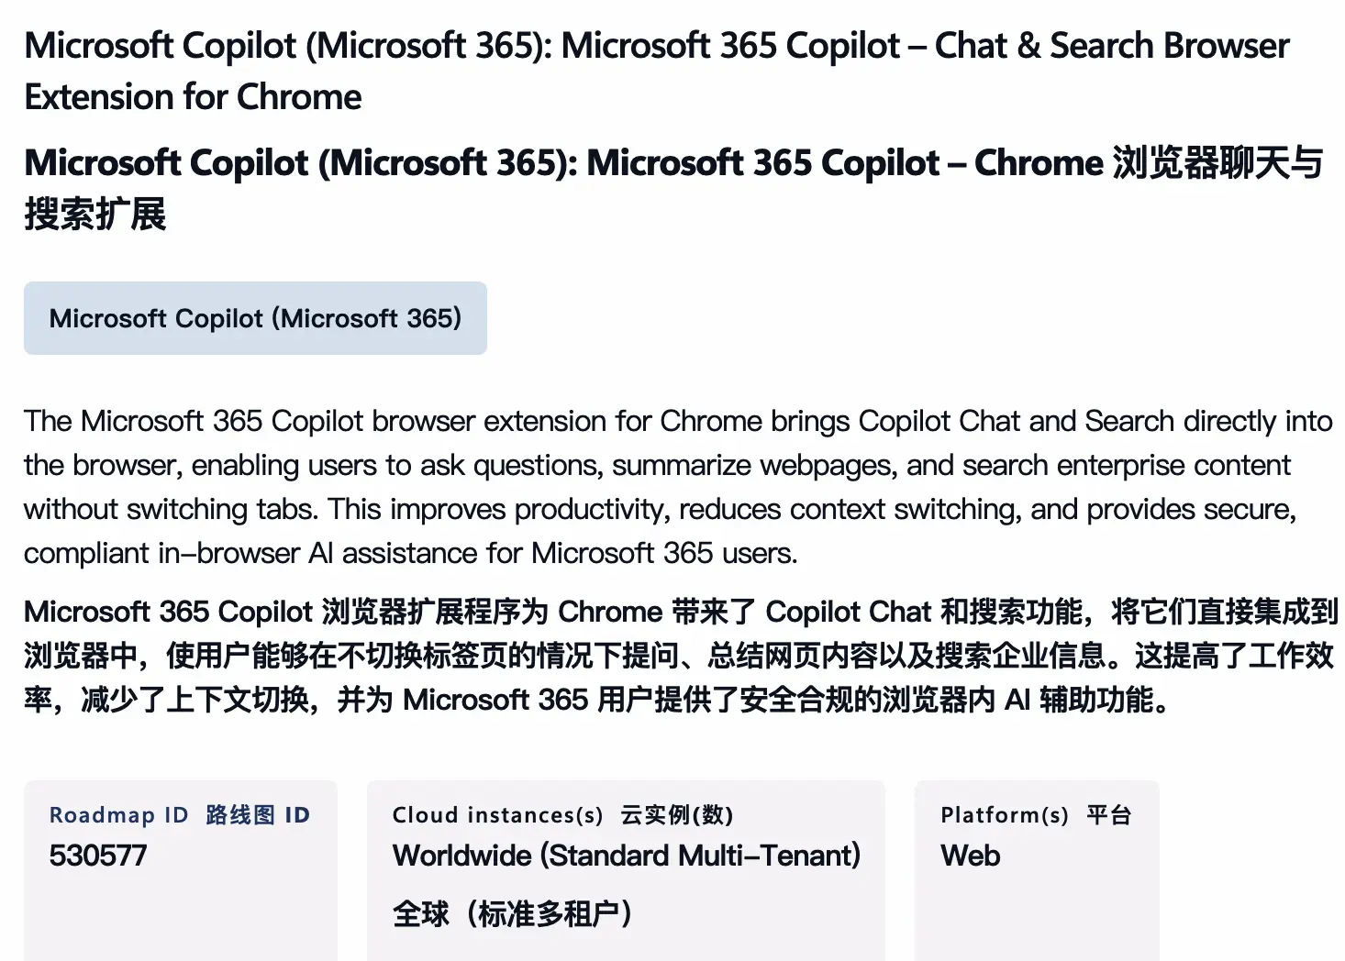The image size is (1345, 961).
Task: Select the 'Web' platform value
Action: 970,856
